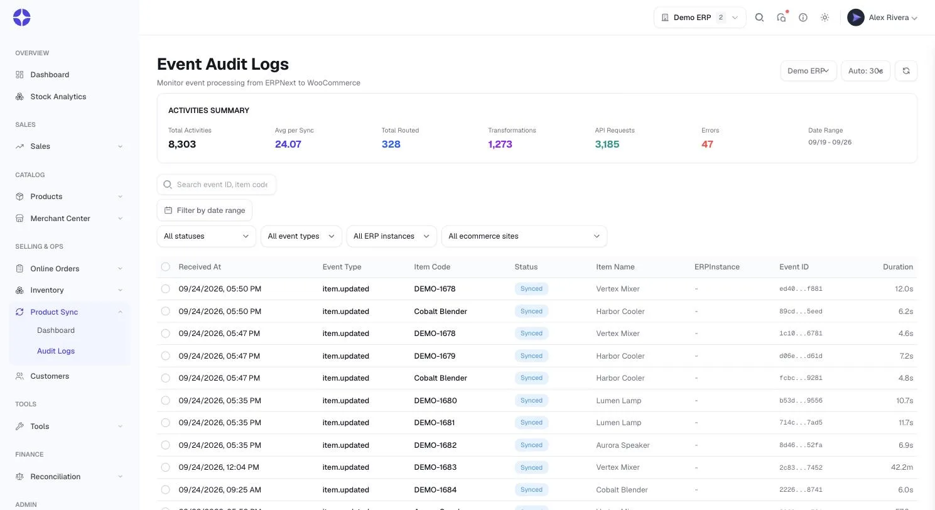Image resolution: width=935 pixels, height=510 pixels.
Task: Click item code DEMO-1684
Action: pyautogui.click(x=435, y=490)
